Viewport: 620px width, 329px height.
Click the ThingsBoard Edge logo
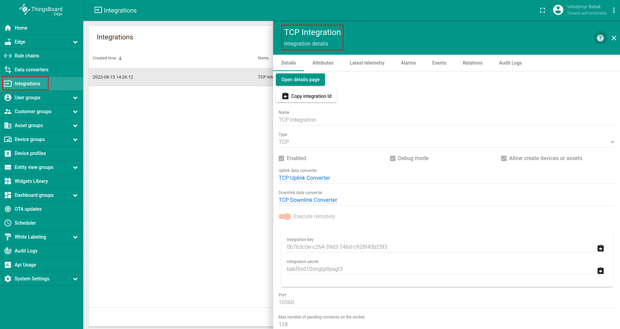coord(41,10)
